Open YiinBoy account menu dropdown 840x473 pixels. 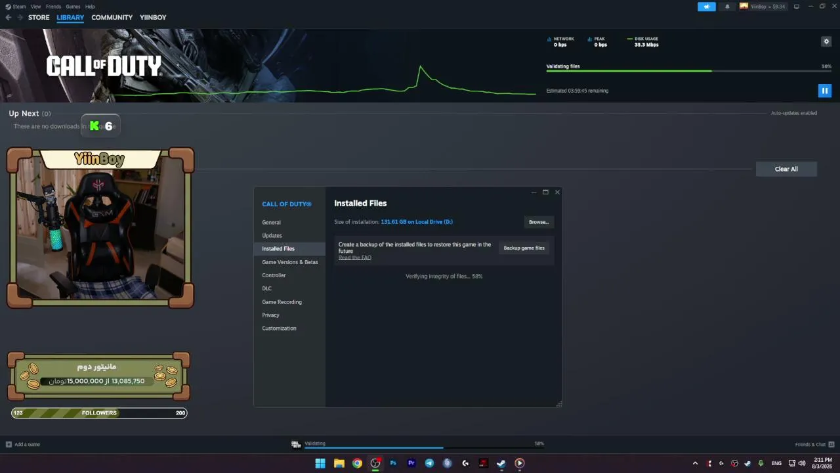[x=762, y=7]
